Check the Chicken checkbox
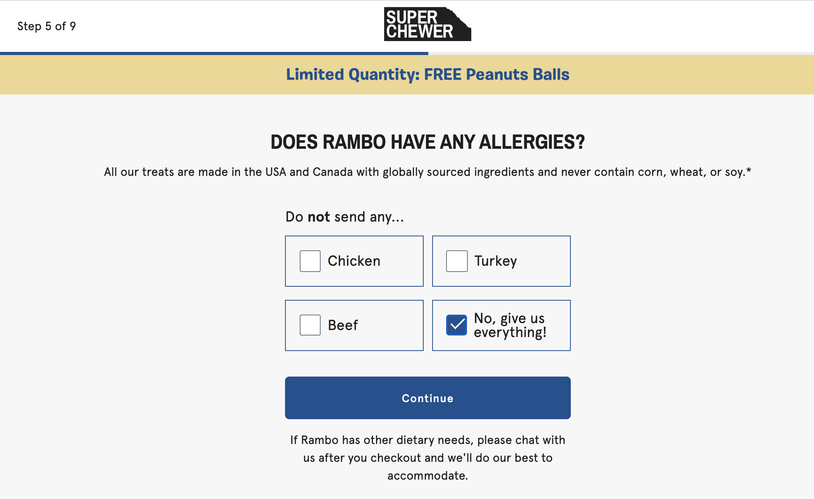This screenshot has height=499, width=814. coord(310,261)
